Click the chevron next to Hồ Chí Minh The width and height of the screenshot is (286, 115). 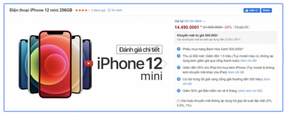click(204, 21)
